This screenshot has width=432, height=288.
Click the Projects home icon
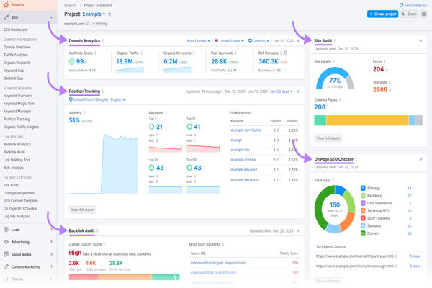(x=6, y=4)
